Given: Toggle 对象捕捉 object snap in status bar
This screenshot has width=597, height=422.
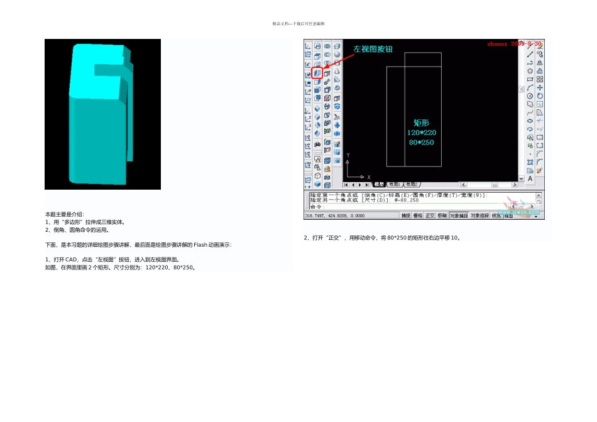Looking at the screenshot, I should [459, 216].
